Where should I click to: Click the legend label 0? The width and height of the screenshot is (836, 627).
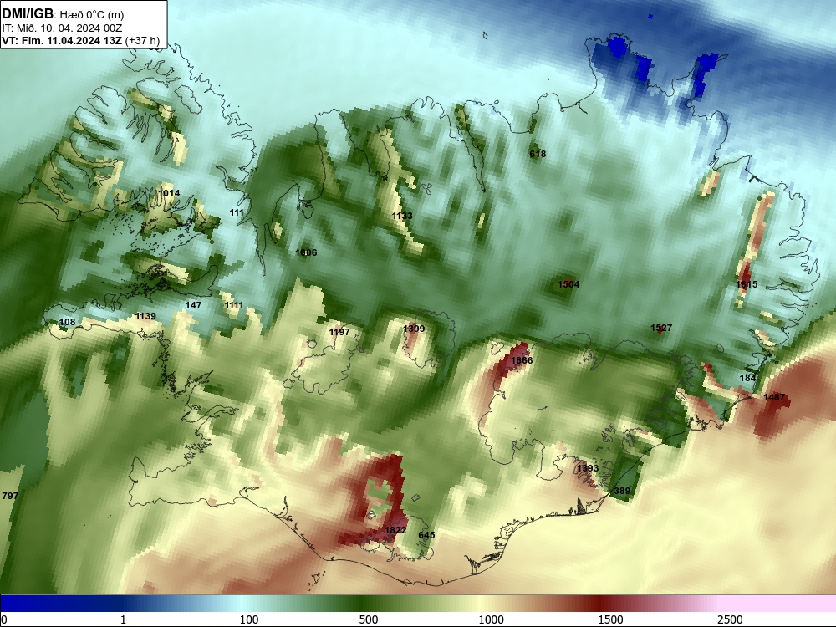pos(4,619)
